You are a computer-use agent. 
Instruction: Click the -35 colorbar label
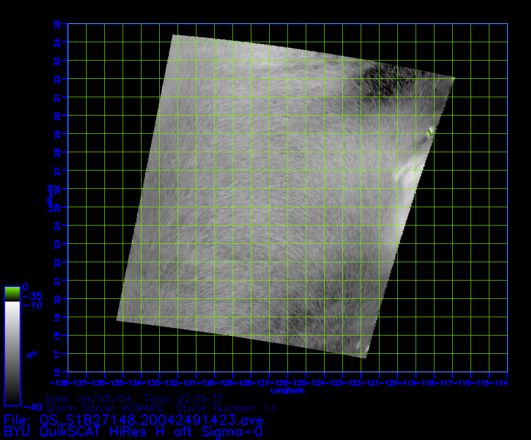32,296
